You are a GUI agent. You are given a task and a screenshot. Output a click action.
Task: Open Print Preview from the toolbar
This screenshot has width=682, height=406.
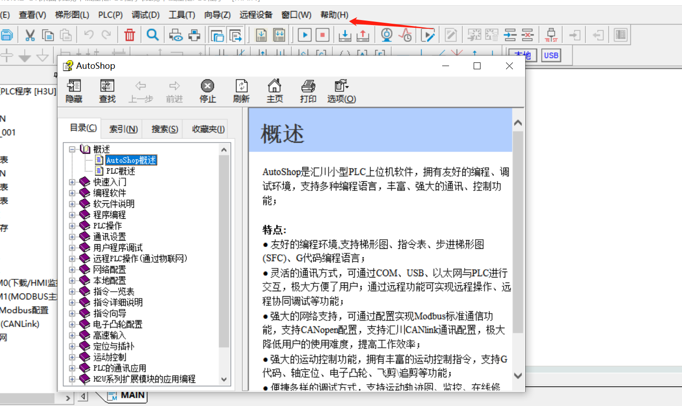176,35
